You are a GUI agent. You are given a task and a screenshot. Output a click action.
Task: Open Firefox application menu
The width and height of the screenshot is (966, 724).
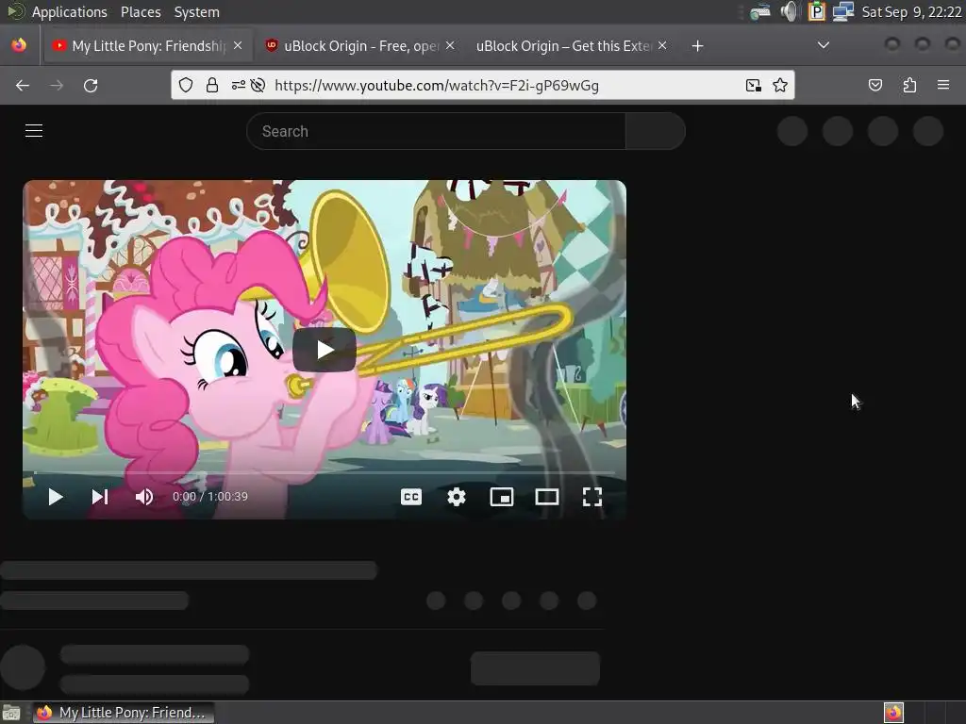(943, 85)
